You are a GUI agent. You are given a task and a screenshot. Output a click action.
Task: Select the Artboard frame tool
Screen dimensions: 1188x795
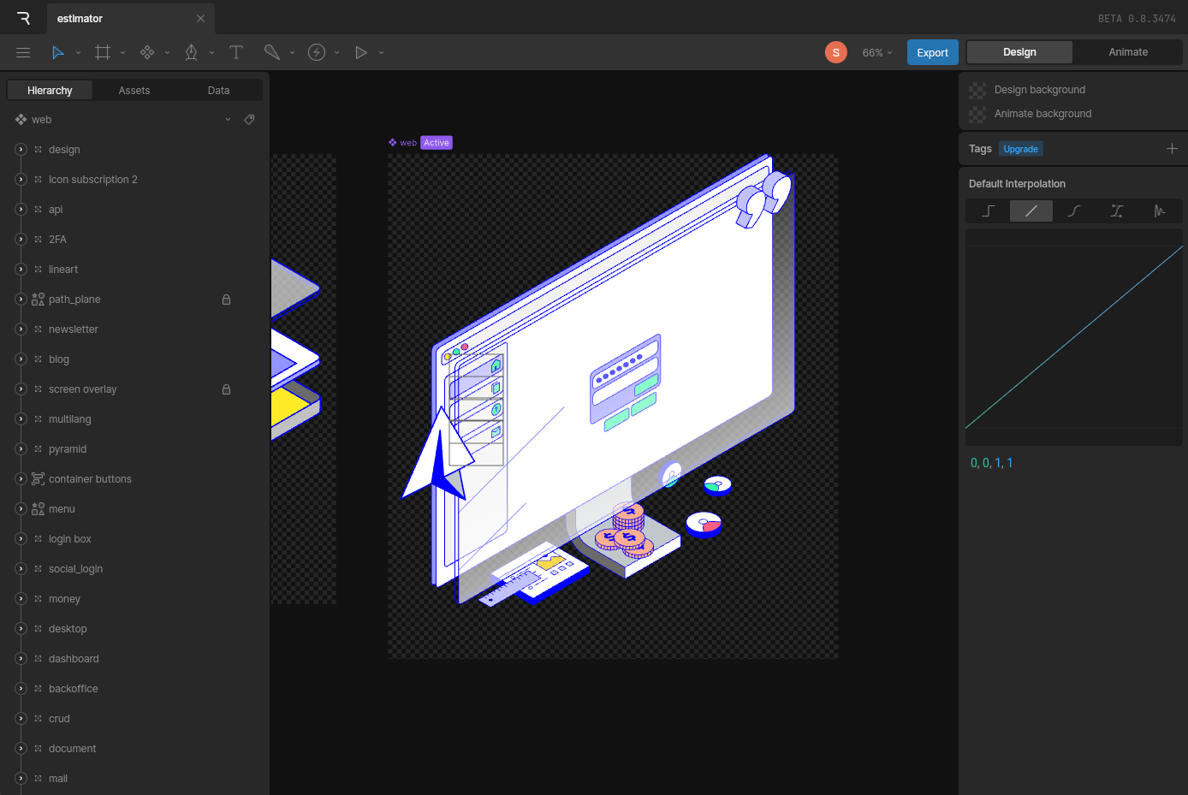[x=103, y=52]
